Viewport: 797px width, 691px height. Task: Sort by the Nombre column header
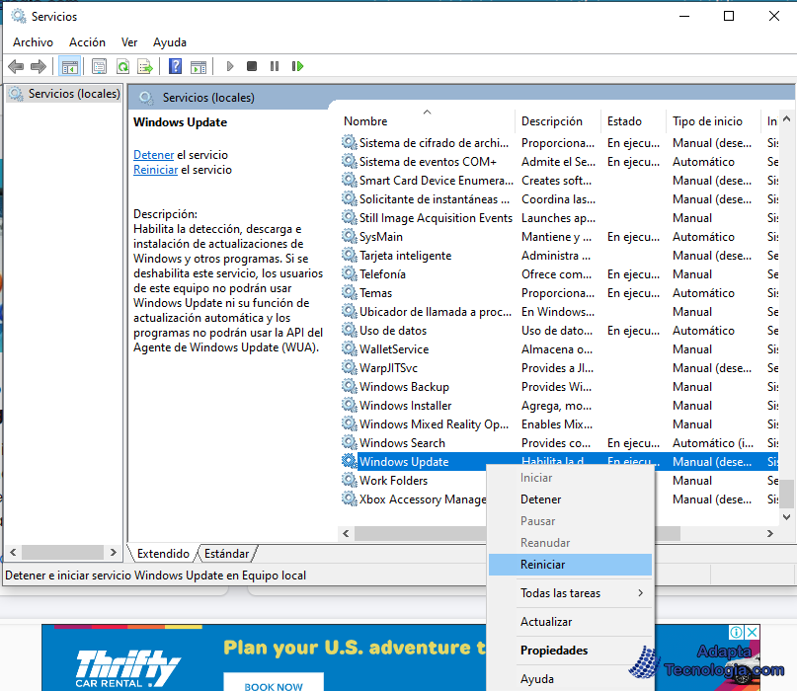tap(426, 121)
